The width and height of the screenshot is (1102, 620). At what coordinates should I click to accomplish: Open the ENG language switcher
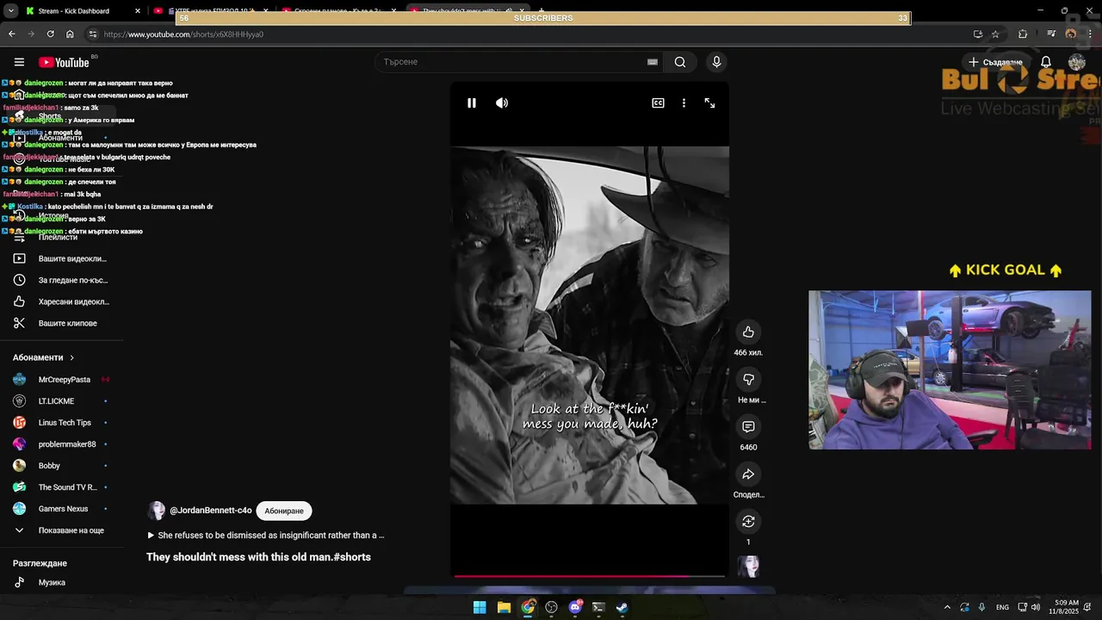[x=1002, y=607]
